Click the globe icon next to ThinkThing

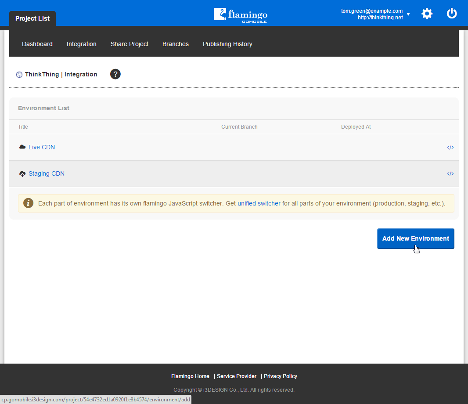pos(19,75)
